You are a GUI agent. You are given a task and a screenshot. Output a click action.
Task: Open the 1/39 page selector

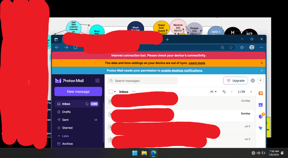(241, 92)
